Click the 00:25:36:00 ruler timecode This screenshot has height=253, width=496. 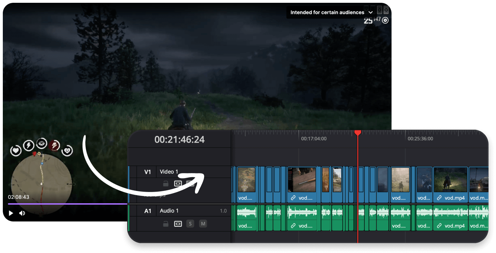pos(420,138)
